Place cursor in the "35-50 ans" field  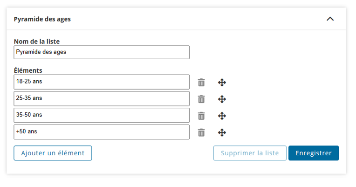tap(102, 115)
